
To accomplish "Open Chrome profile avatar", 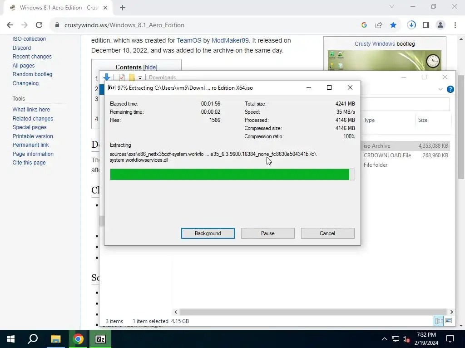I will tap(440, 25).
